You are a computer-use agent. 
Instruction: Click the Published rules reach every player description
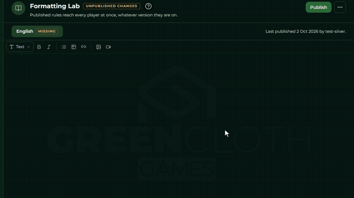click(104, 15)
